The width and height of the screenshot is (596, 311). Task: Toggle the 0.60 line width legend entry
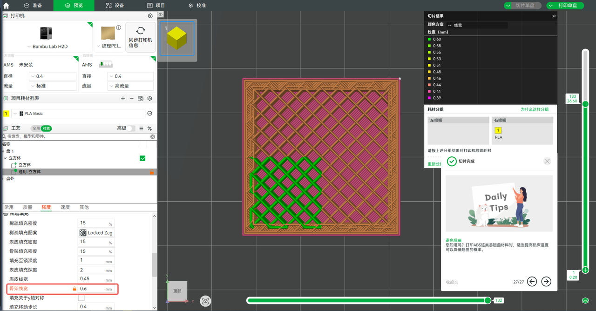434,39
